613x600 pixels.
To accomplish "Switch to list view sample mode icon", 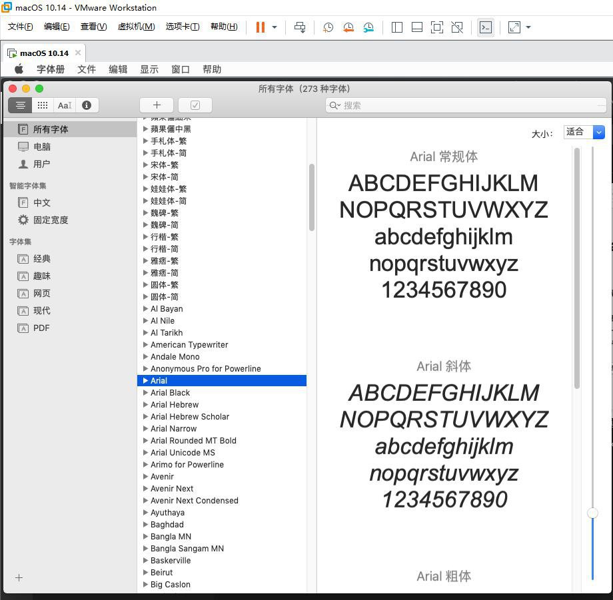I will [x=20, y=105].
